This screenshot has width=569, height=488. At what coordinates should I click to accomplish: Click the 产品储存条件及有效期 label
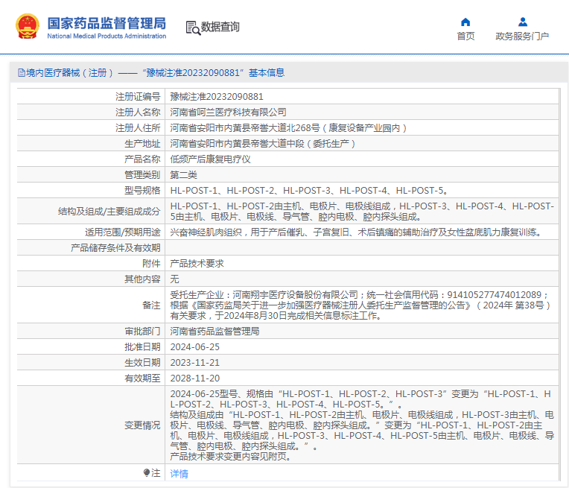pos(115,247)
